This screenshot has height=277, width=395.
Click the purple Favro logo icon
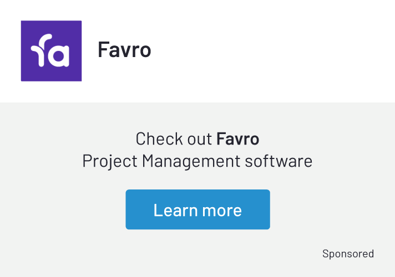pos(51,51)
